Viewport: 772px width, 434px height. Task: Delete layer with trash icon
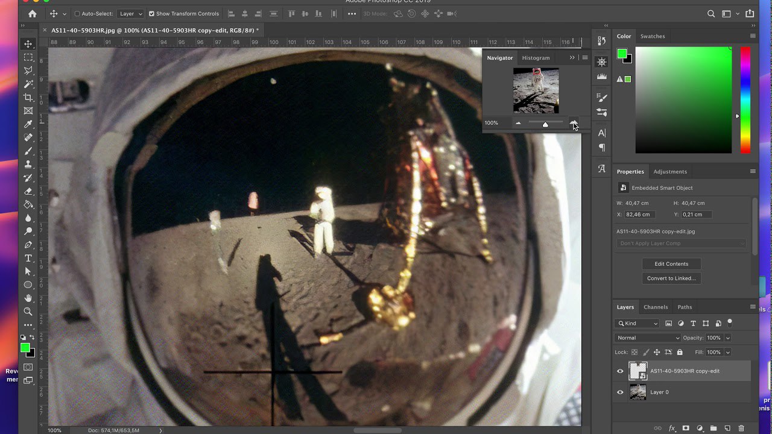click(x=741, y=428)
